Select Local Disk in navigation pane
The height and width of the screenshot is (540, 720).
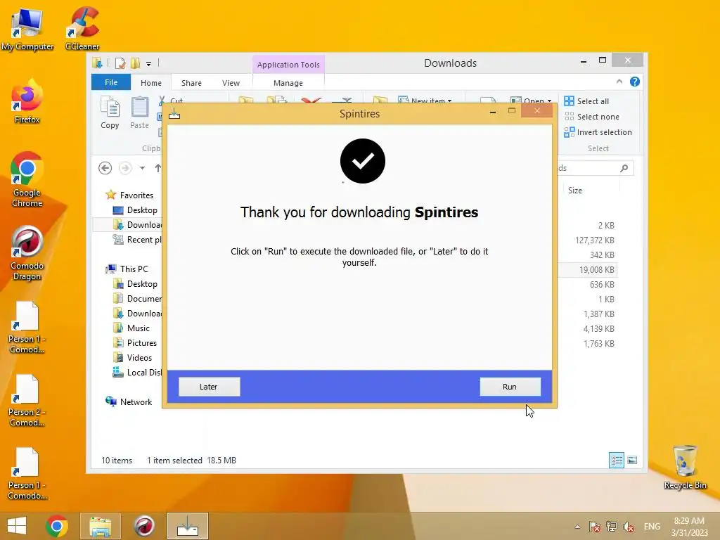[x=138, y=373]
